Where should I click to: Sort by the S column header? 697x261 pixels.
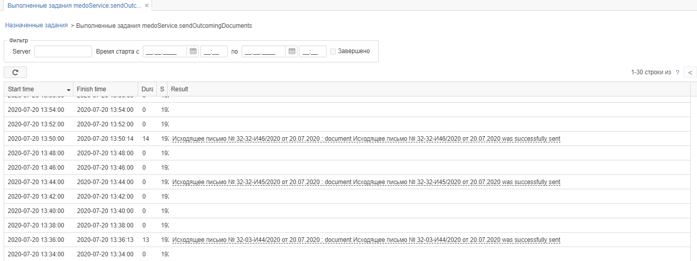(162, 89)
